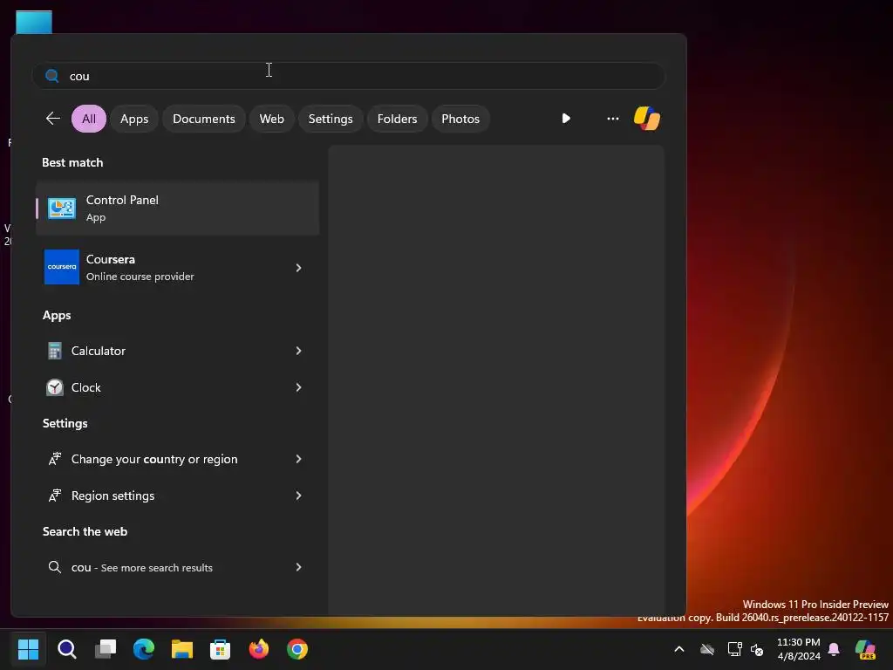Image resolution: width=893 pixels, height=670 pixels.
Task: Open the three-dot more options menu
Action: [613, 119]
